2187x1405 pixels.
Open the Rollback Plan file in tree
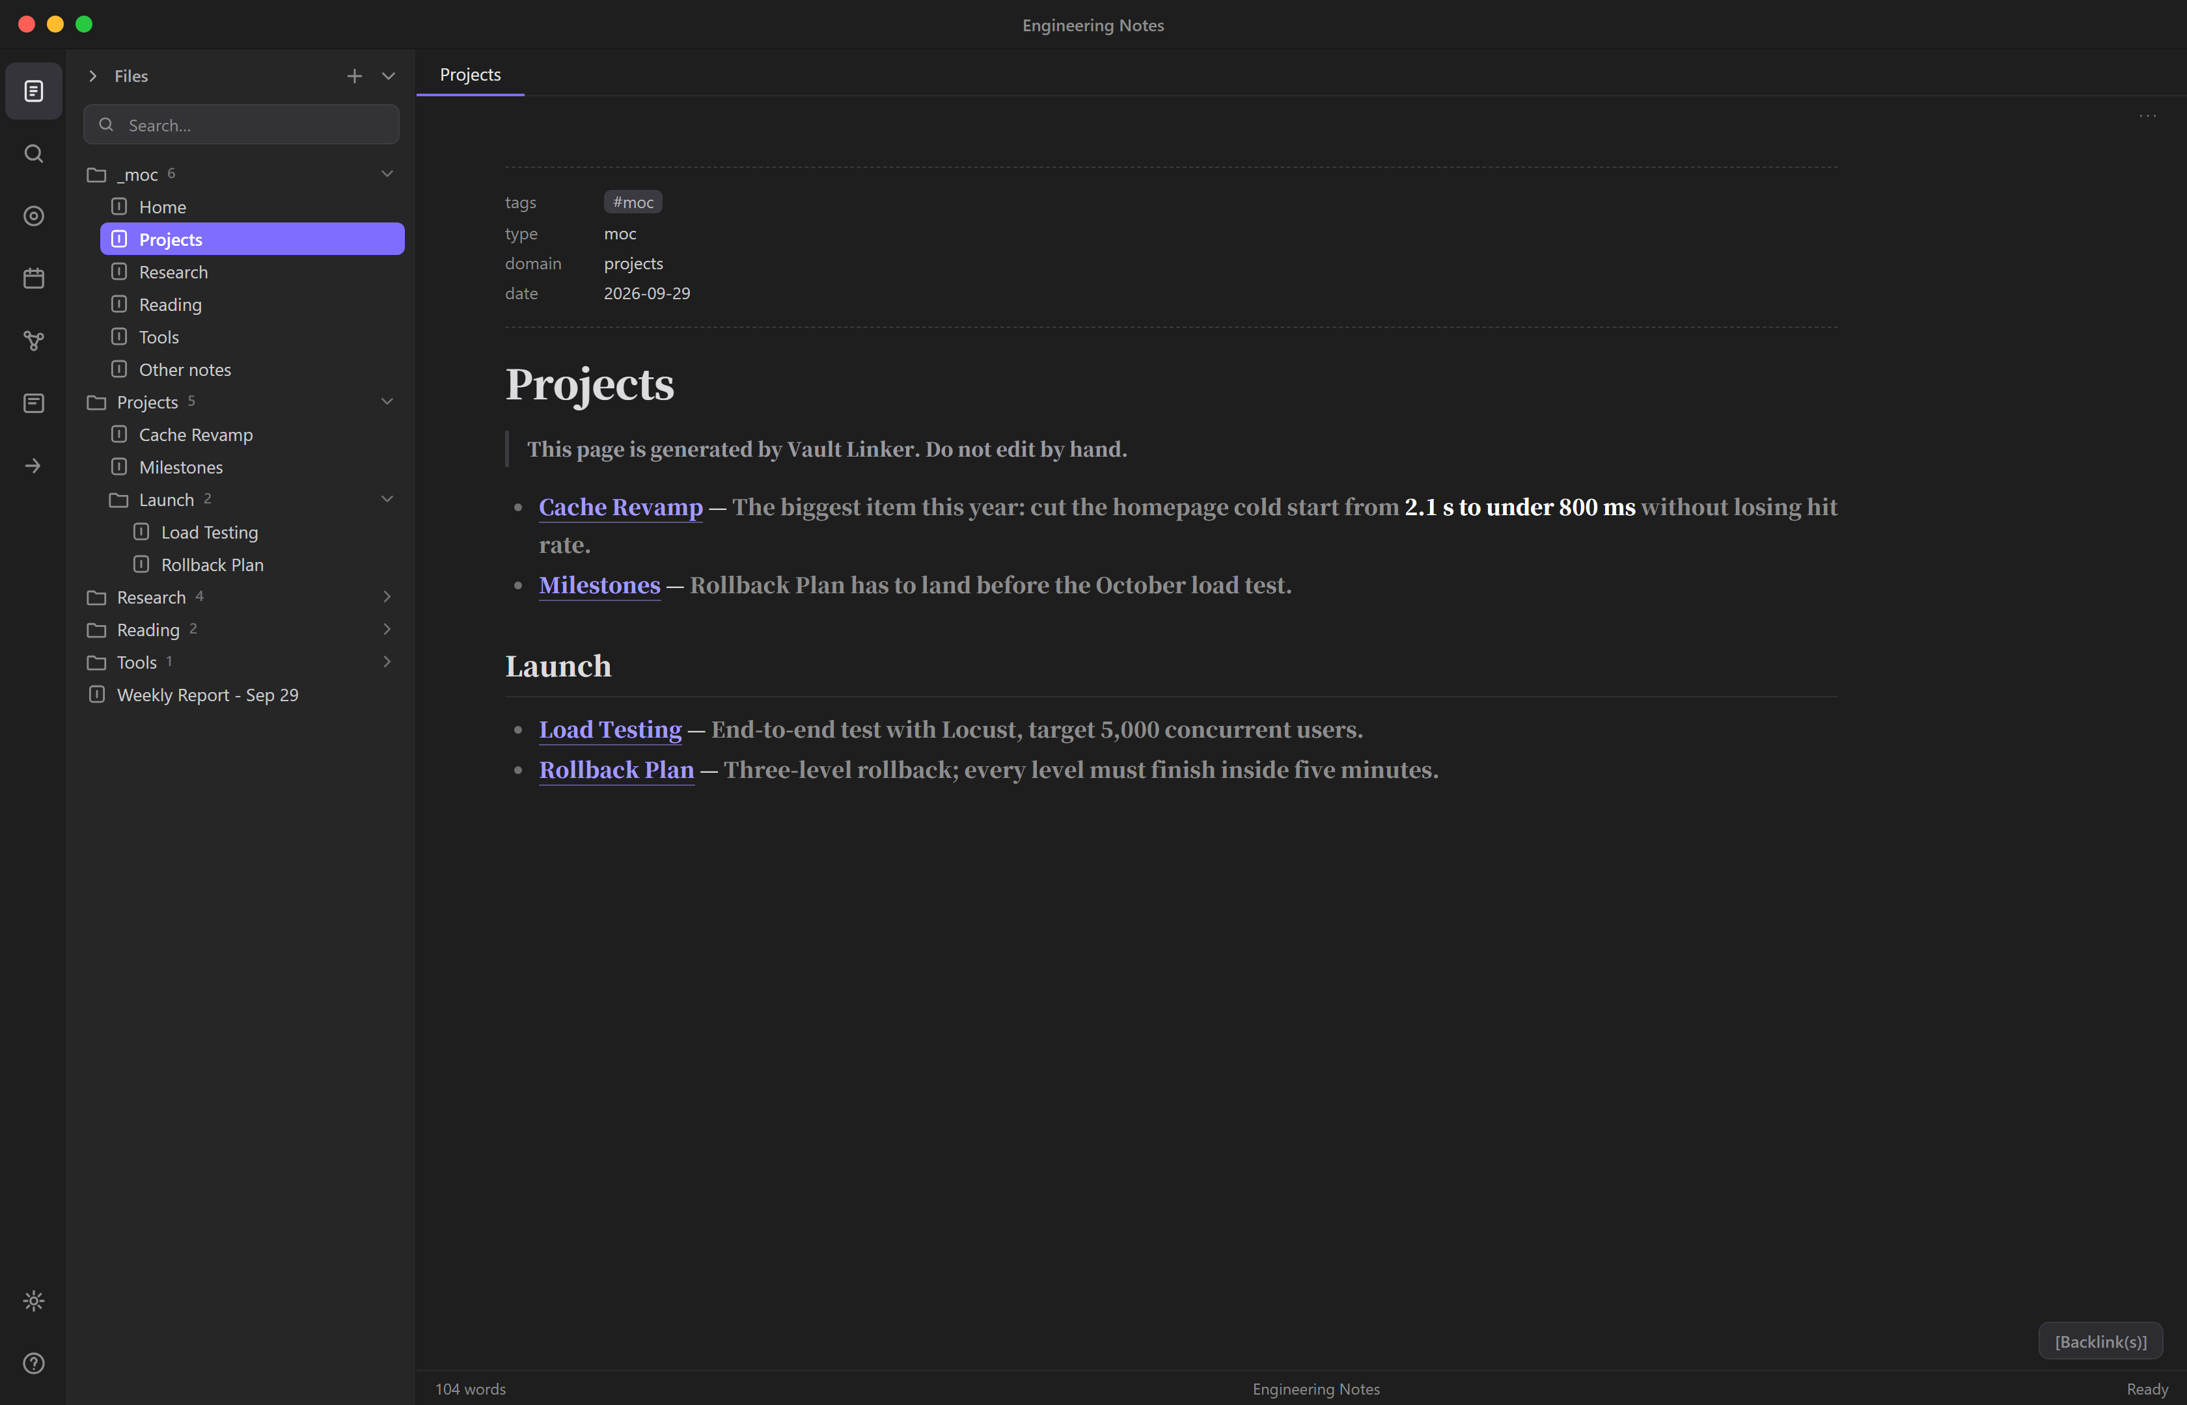click(x=263, y=565)
